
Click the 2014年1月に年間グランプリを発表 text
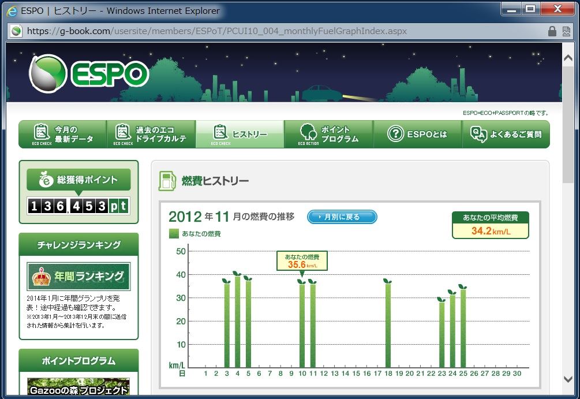[73, 303]
